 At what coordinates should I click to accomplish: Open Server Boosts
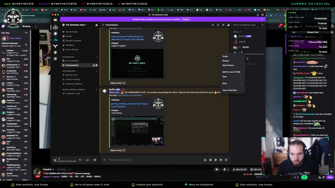(72, 50)
